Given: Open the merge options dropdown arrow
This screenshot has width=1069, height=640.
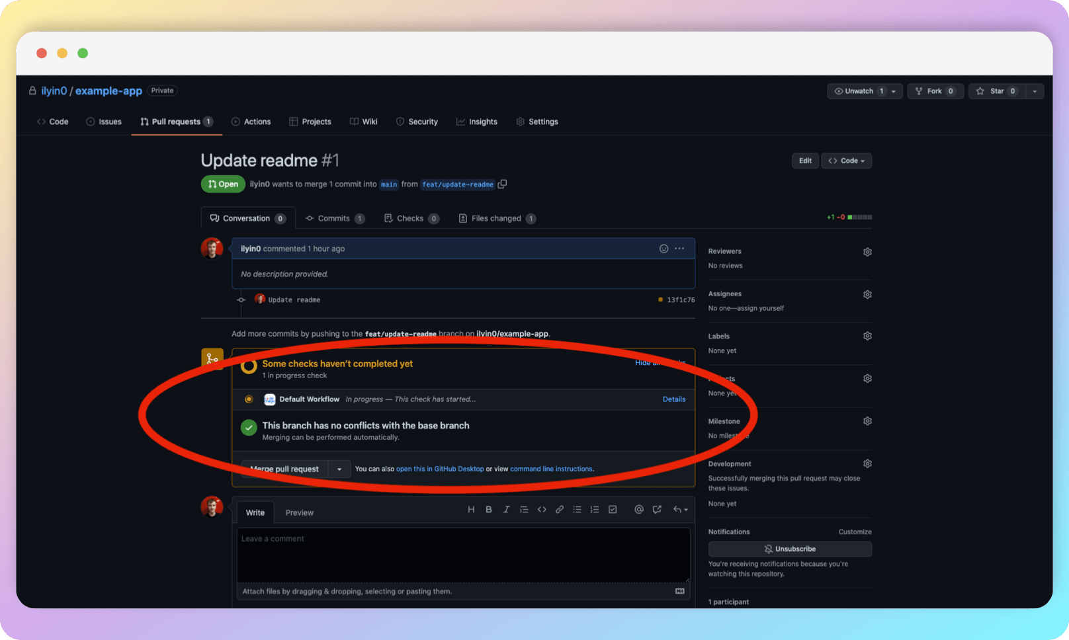Looking at the screenshot, I should point(339,469).
